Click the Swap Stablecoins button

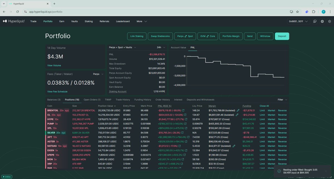click(x=160, y=36)
